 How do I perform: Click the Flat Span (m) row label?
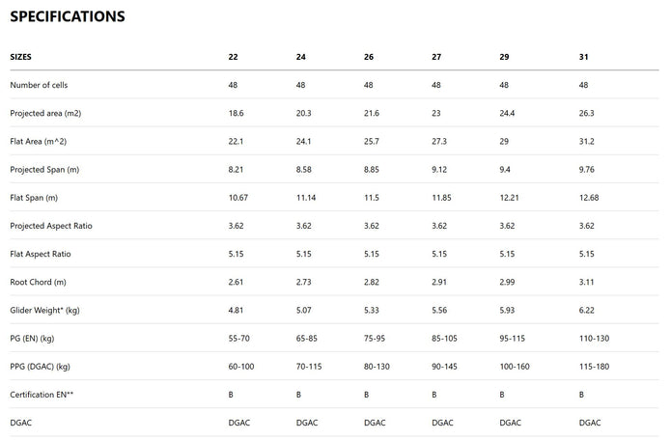tap(35, 198)
